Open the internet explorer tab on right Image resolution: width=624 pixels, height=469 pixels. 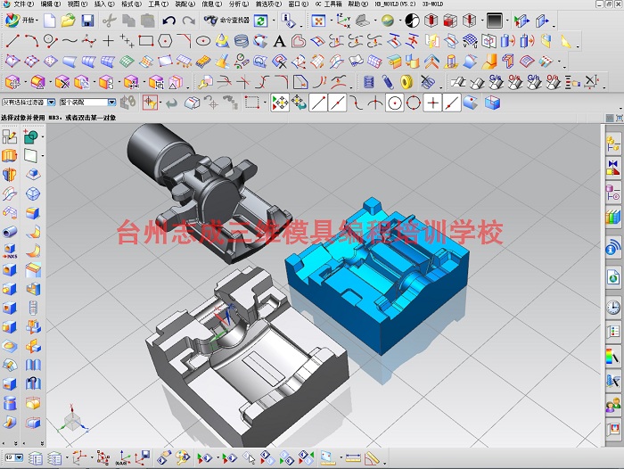click(613, 276)
